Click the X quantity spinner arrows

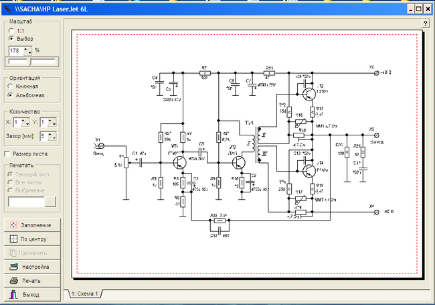tap(25, 122)
